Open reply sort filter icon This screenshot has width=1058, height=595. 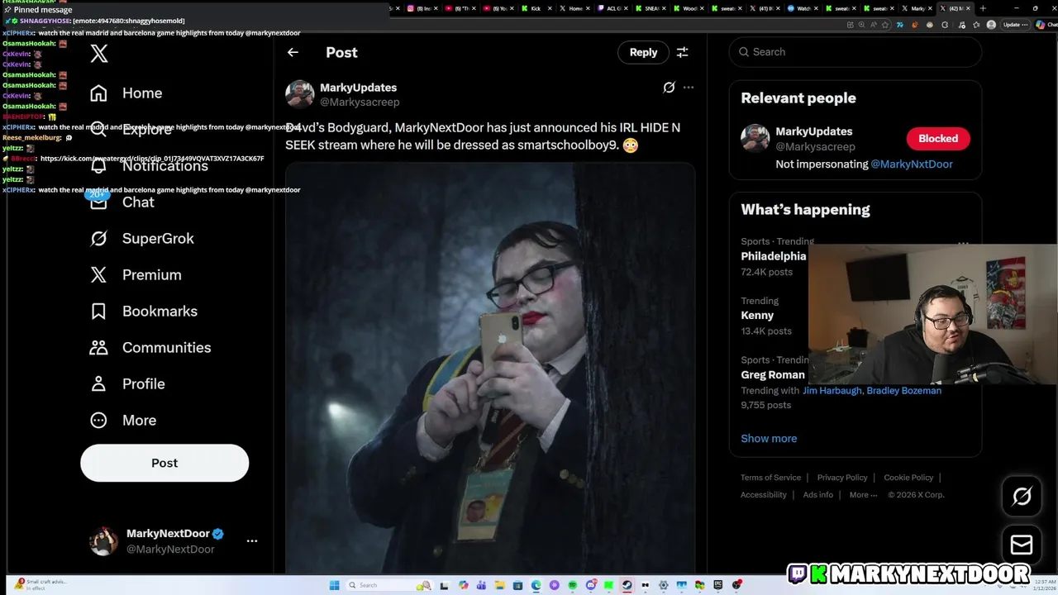pyautogui.click(x=683, y=52)
